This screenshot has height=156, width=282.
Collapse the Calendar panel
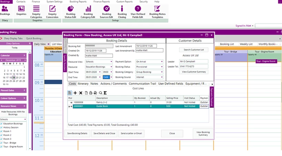point(24,55)
